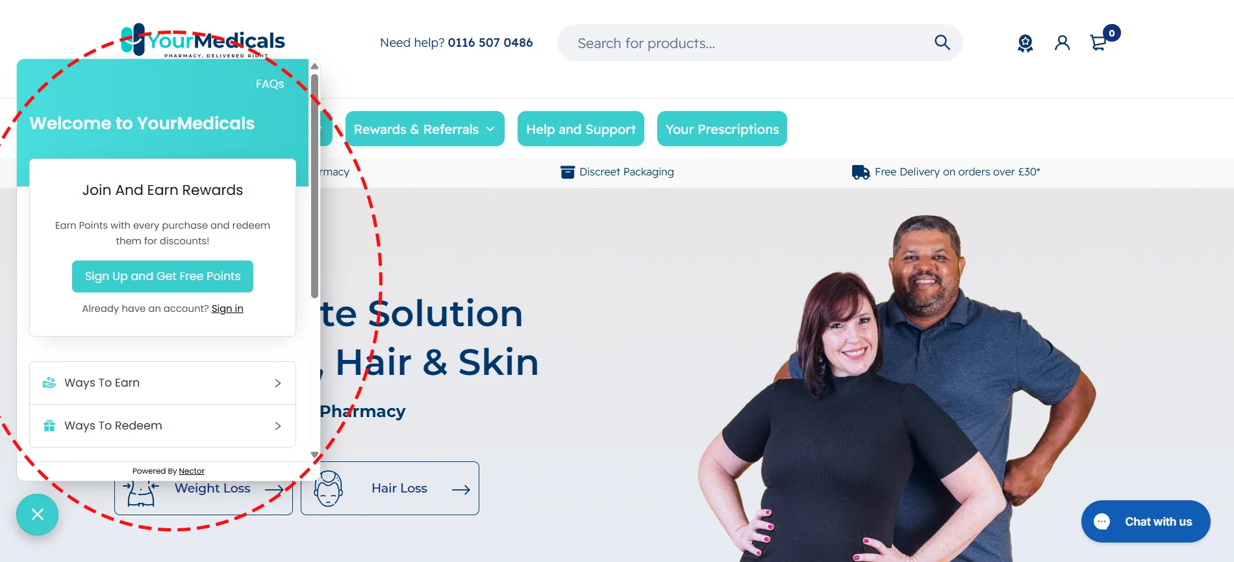
Task: Open the shopping cart icon
Action: [1099, 42]
